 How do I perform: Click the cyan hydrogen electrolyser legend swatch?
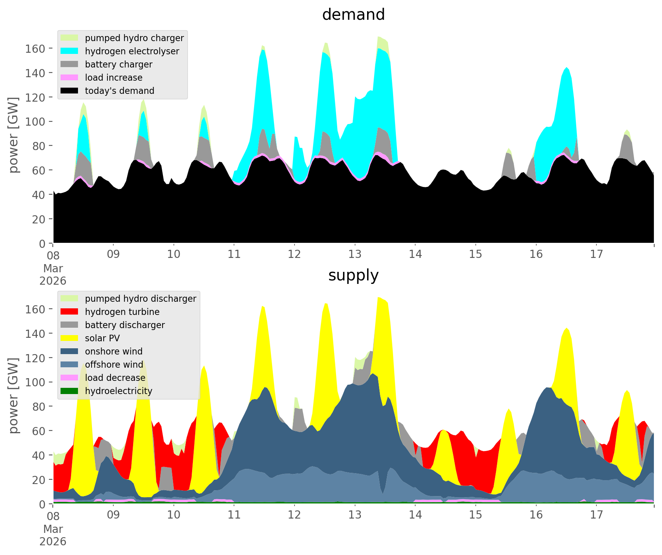[x=69, y=51]
